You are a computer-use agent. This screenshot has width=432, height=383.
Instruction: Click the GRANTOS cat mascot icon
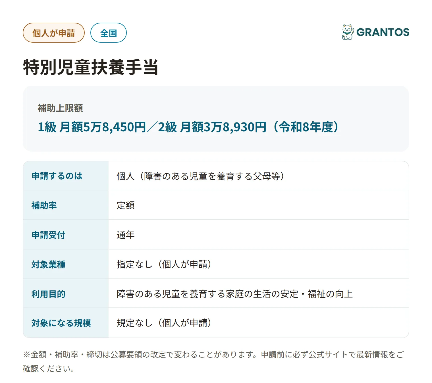tap(348, 32)
